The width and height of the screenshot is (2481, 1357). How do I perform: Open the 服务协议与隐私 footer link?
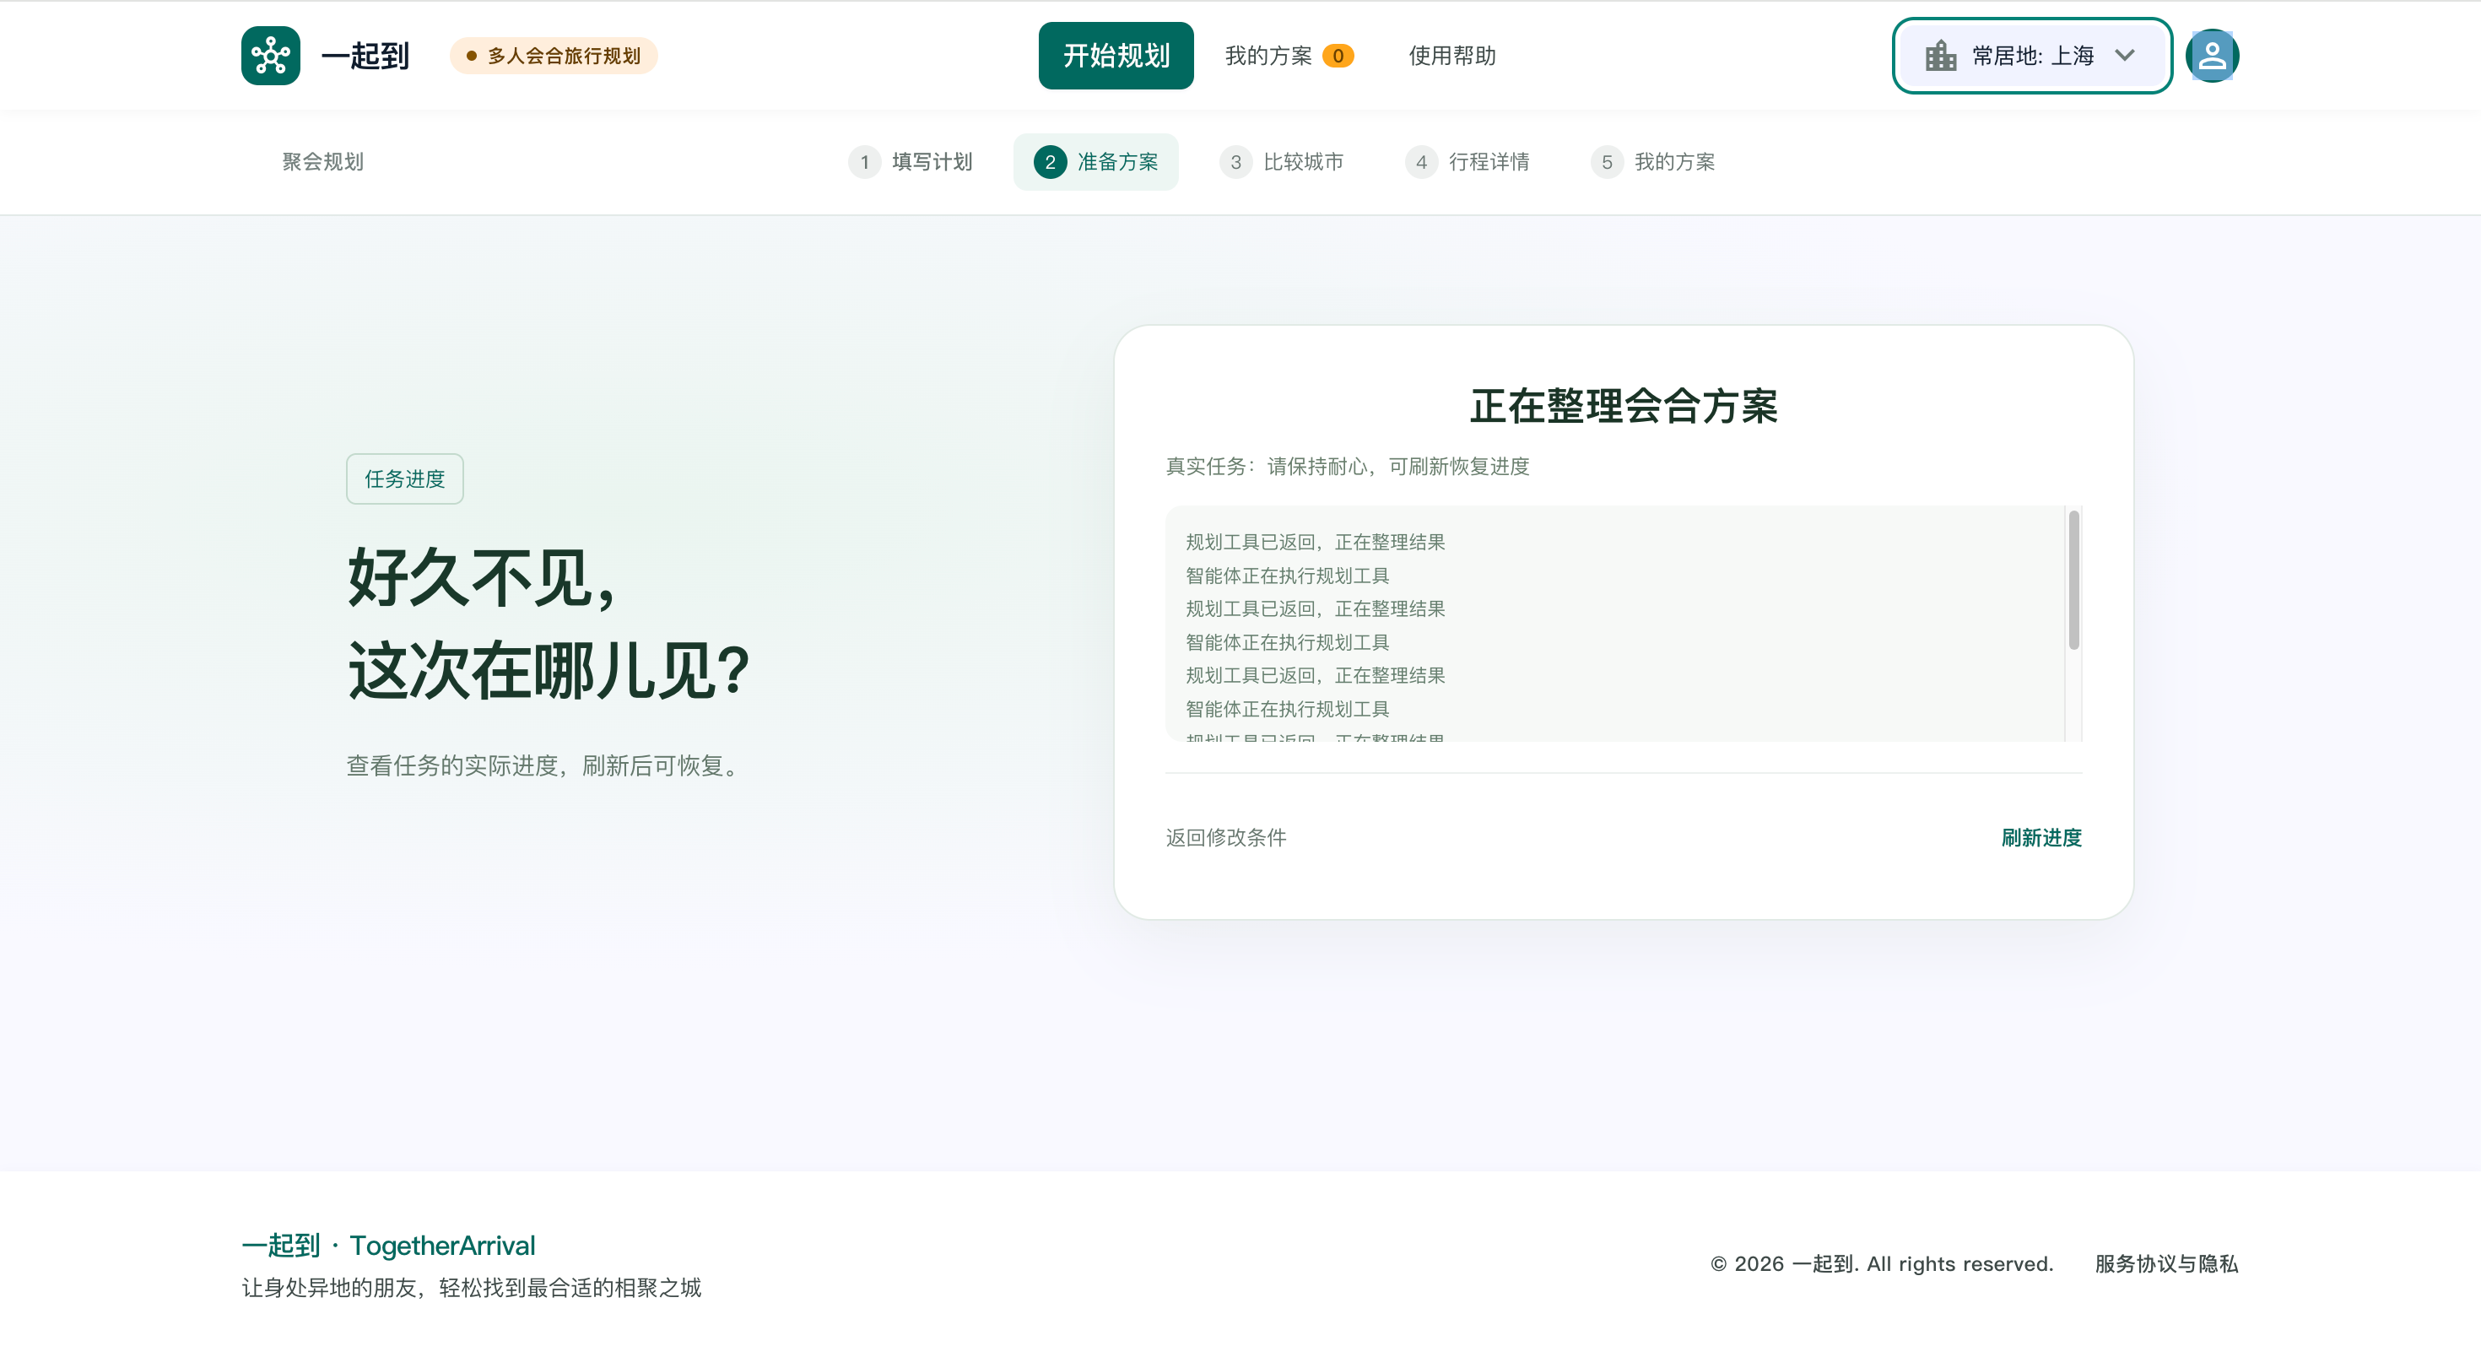2166,1263
